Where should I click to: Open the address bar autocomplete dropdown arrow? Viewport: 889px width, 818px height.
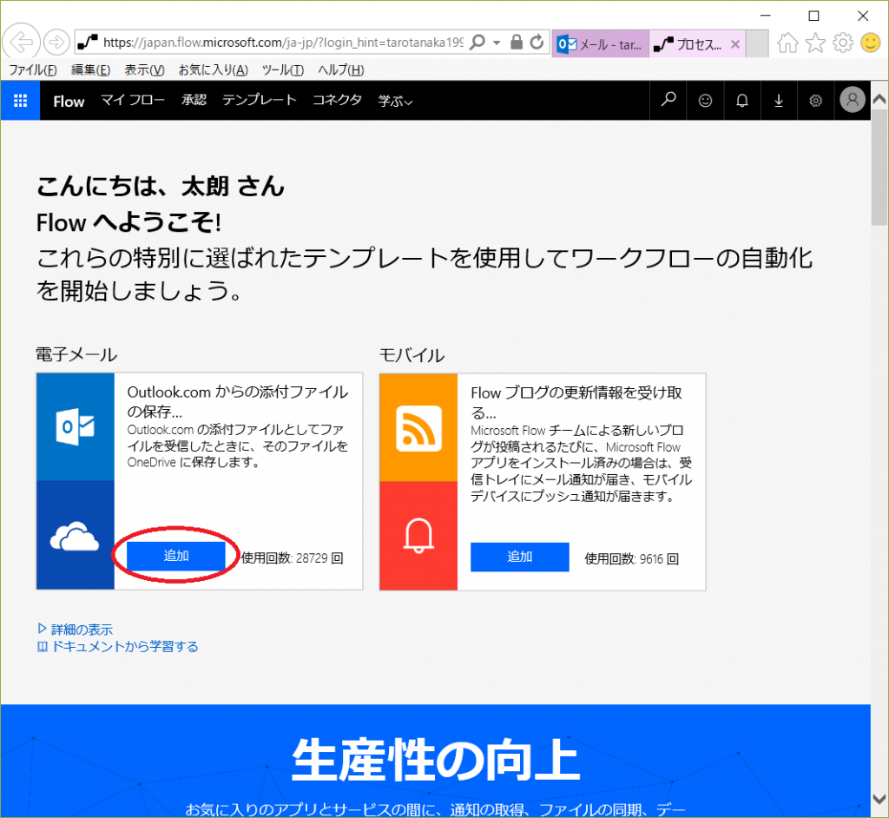tap(497, 43)
